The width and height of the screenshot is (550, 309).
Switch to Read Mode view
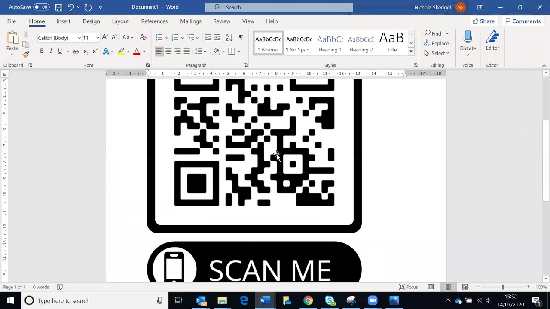[431, 287]
